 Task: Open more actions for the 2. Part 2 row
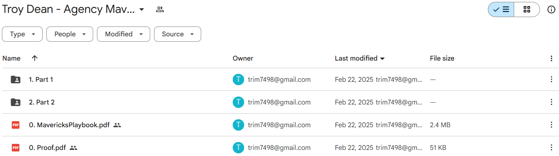point(551,102)
